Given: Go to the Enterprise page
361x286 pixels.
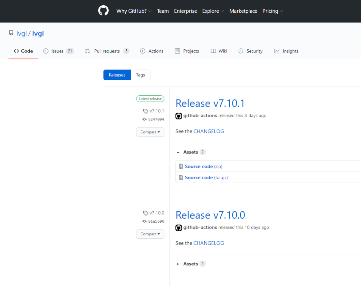Looking at the screenshot, I should tap(186, 11).
